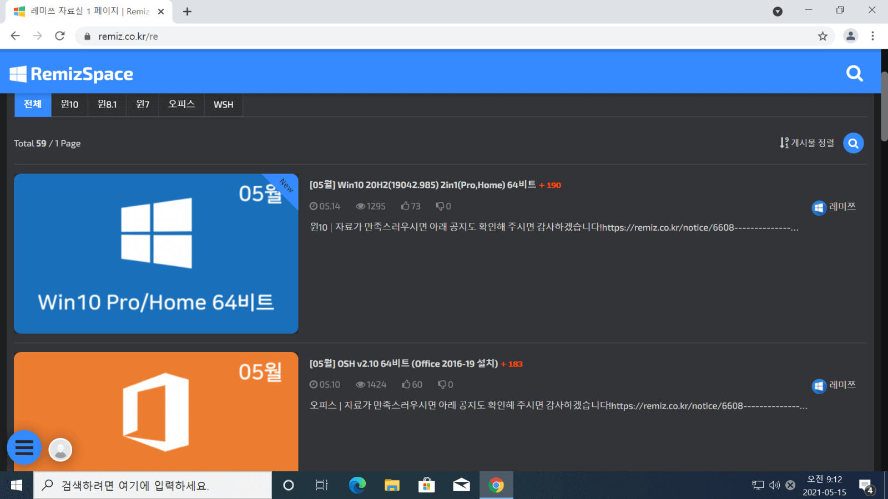Click the OSH post description text
This screenshot has width=888, height=499.
pyautogui.click(x=558, y=405)
